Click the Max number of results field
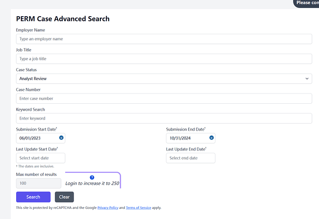Viewport: 319px width, 219px height. [x=38, y=184]
